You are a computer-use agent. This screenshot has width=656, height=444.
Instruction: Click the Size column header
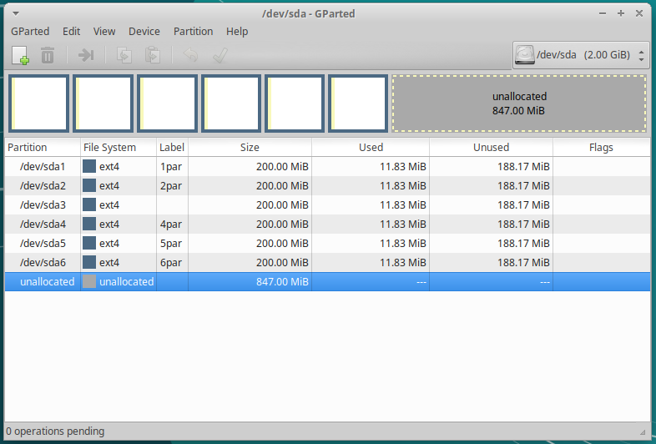250,148
